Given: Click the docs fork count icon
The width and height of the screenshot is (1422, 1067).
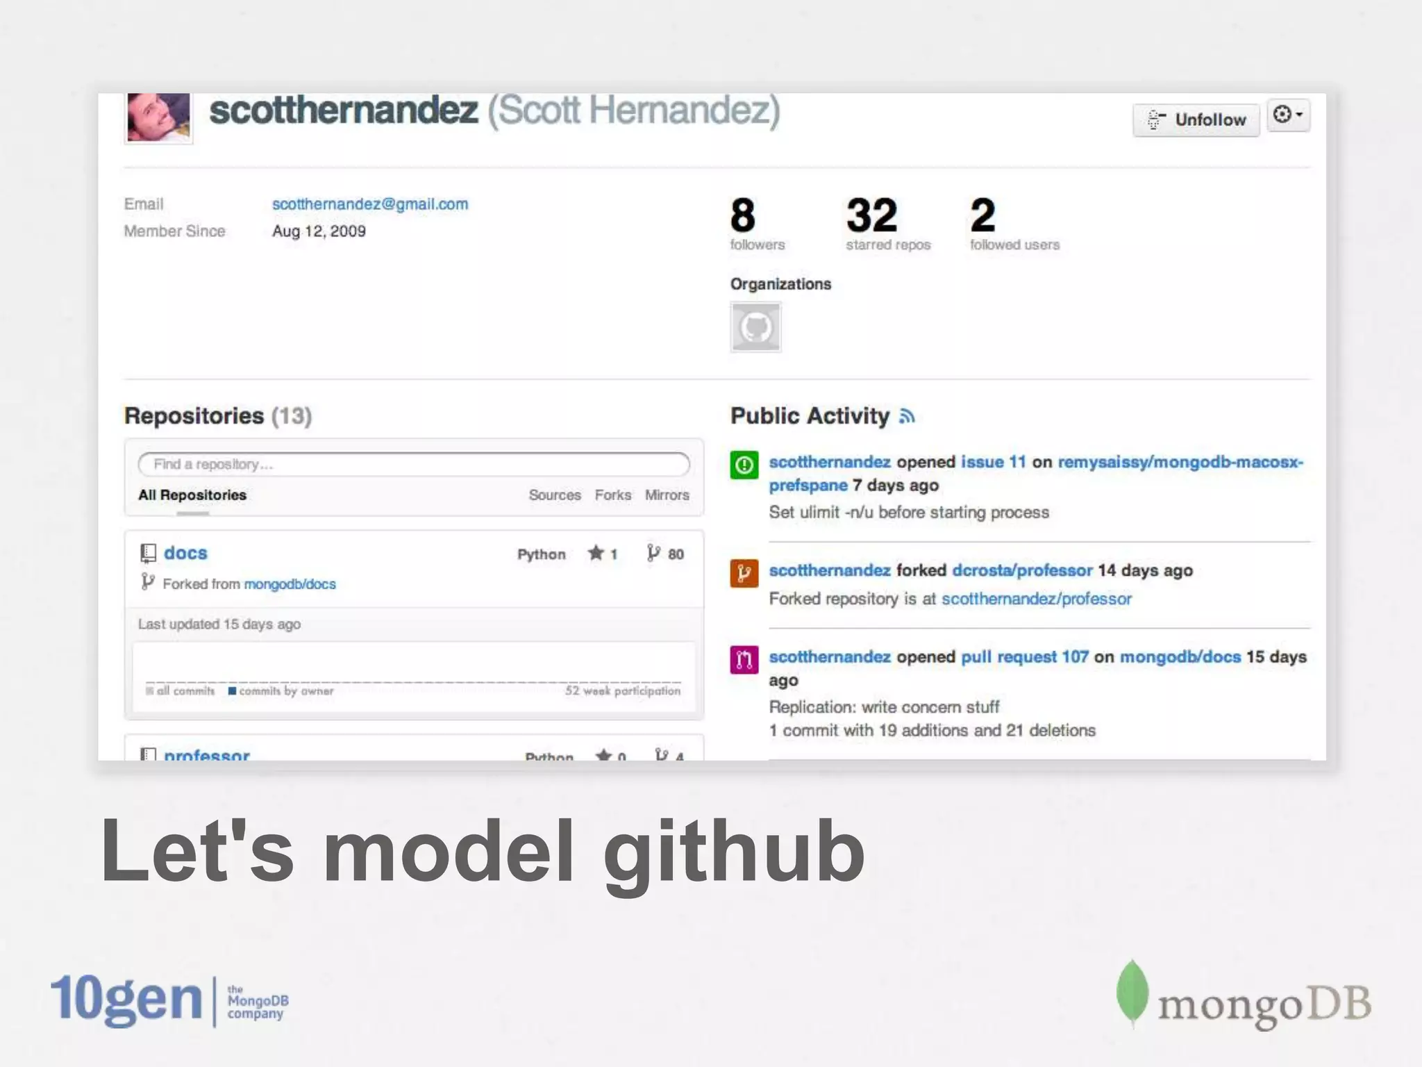Looking at the screenshot, I should pos(653,553).
